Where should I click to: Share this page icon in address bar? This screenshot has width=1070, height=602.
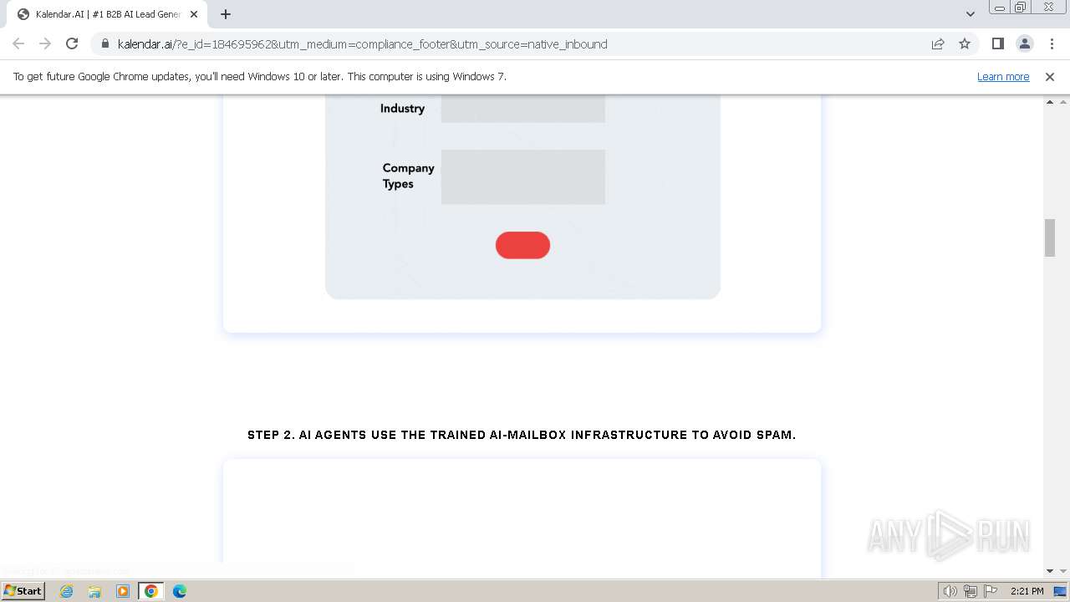tap(938, 44)
